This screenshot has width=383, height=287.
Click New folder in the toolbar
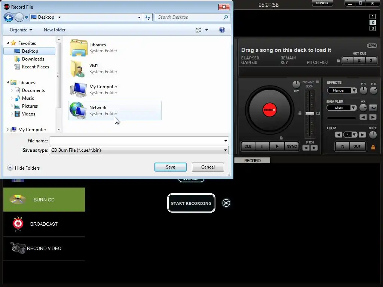click(55, 30)
